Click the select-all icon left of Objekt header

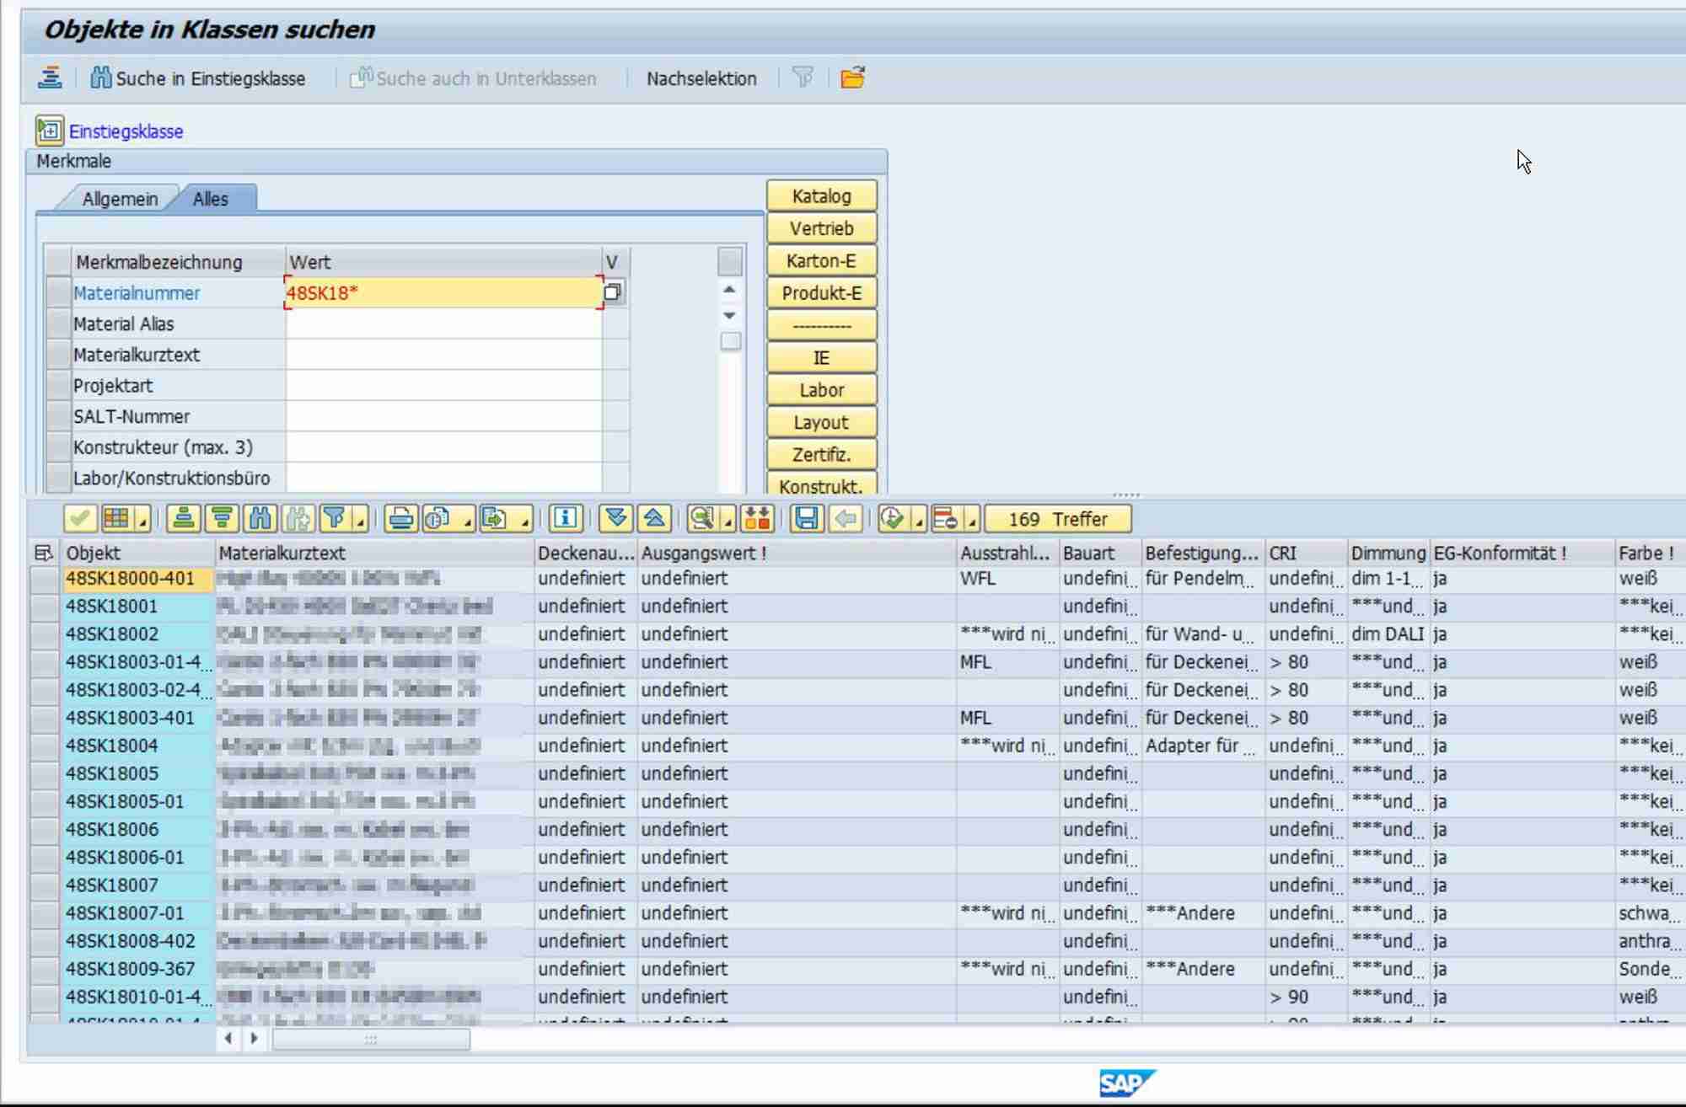(x=44, y=553)
